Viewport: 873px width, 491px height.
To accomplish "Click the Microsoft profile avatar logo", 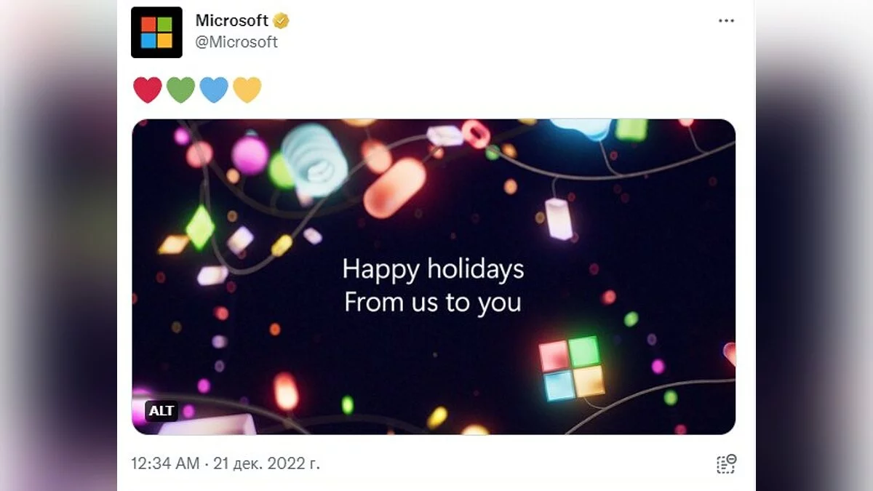I will [x=156, y=32].
